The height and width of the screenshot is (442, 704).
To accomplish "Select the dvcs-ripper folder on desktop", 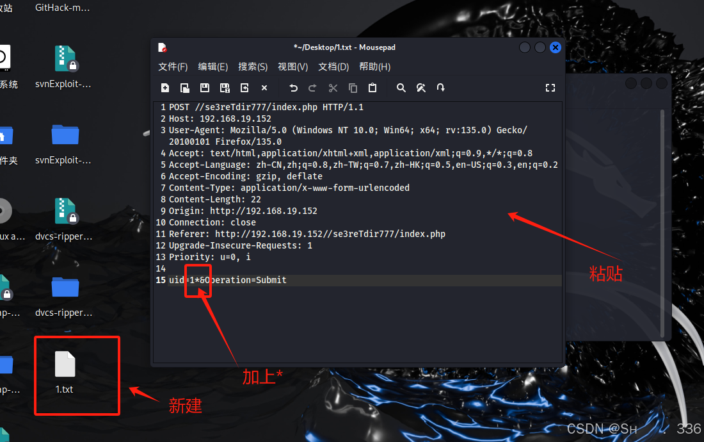I will coord(65,288).
